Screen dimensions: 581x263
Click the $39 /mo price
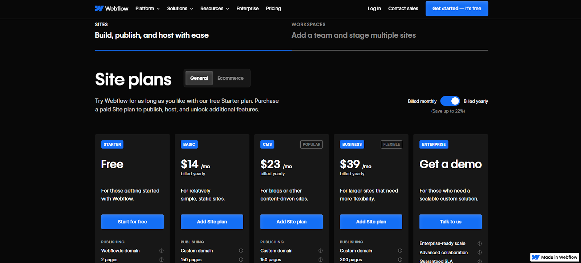pyautogui.click(x=355, y=164)
